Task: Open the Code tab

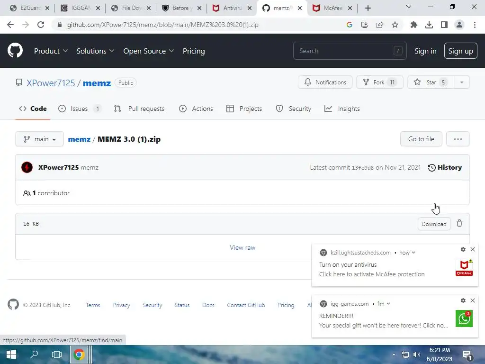Action: pyautogui.click(x=33, y=109)
